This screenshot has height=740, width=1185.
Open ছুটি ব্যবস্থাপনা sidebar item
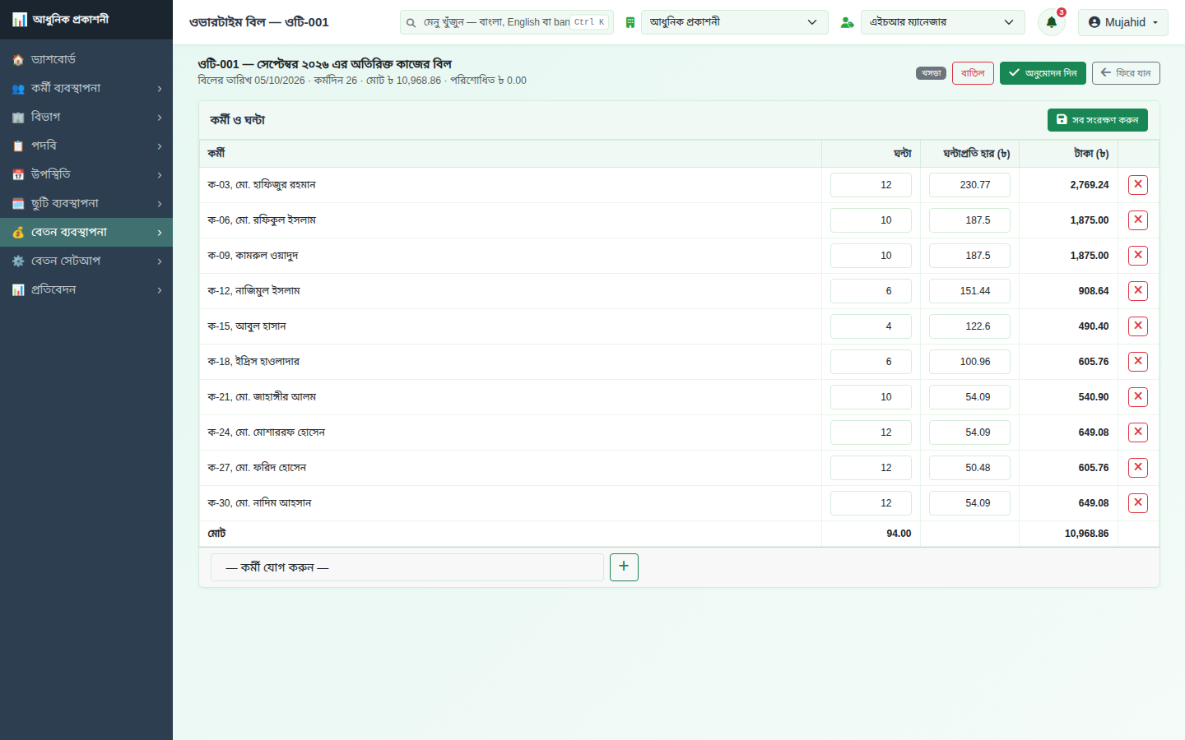(86, 203)
